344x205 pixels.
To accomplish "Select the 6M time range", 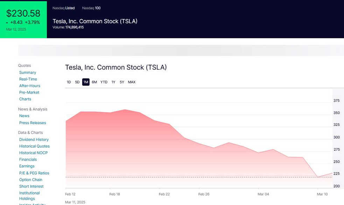I will click(94, 82).
